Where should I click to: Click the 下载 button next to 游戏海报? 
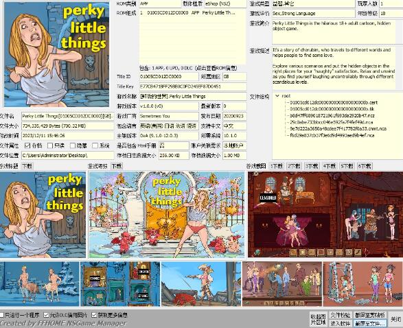(x=117, y=166)
